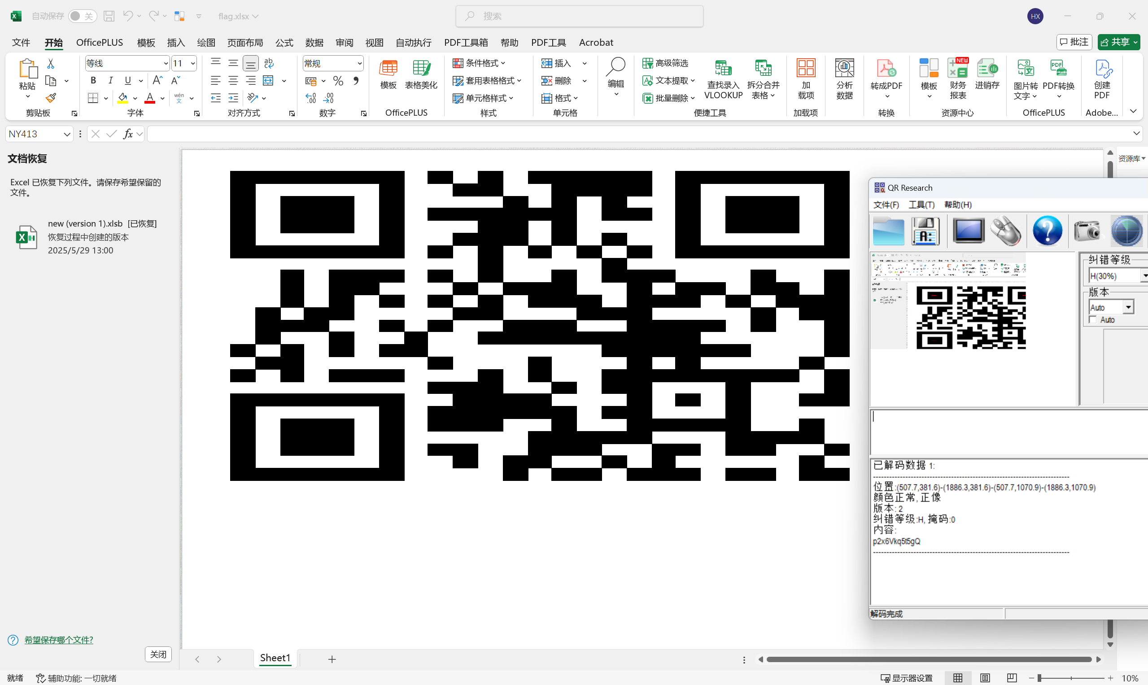Switch to the 插入 ribbon tab
The image size is (1148, 685).
point(176,43)
